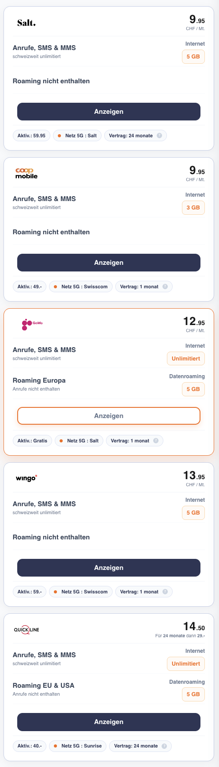Open help icon beside GoMo contract duration
The height and width of the screenshot is (767, 219).
tap(156, 441)
